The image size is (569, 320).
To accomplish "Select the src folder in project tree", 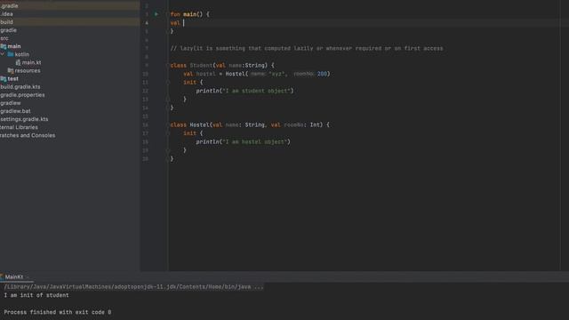I will point(4,38).
